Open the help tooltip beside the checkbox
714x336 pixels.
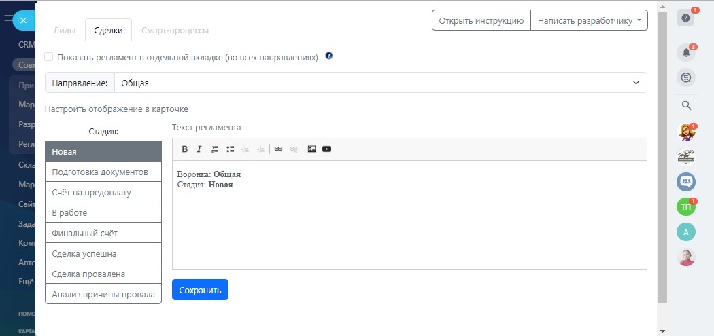328,56
